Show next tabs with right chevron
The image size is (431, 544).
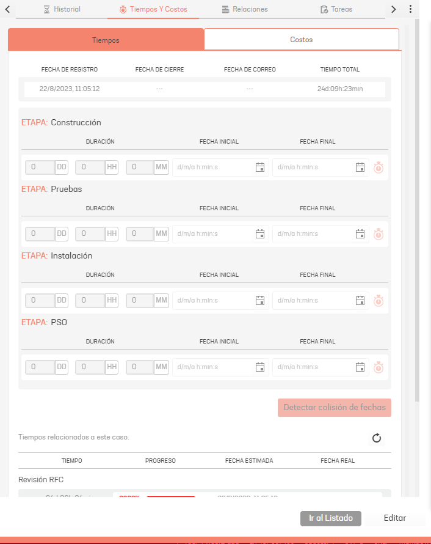(394, 9)
